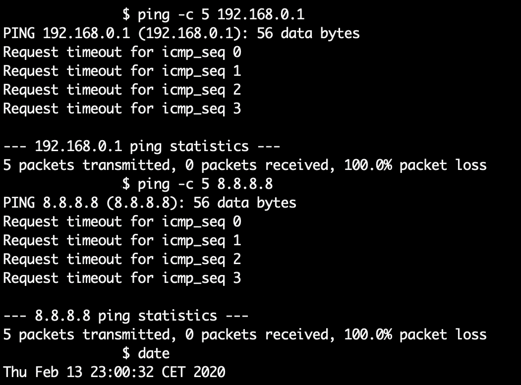Click 'Thu Feb 13' in the date output
Screen dimensions: 521x385
43,372
